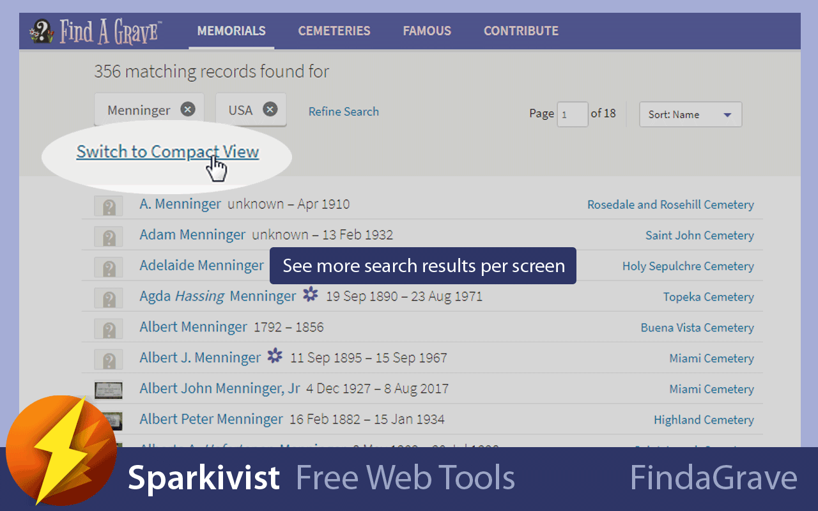
Task: Open the Famous tab
Action: pyautogui.click(x=427, y=31)
